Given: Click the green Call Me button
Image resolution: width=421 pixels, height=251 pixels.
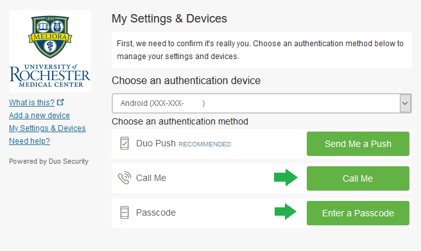Looking at the screenshot, I should click(x=358, y=178).
